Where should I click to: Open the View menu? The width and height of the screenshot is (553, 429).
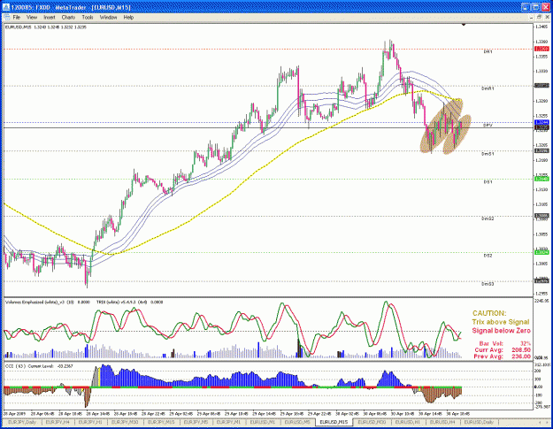(x=31, y=18)
